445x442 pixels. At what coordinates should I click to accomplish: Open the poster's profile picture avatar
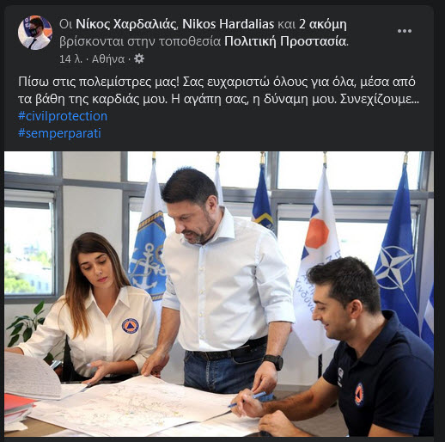(35, 33)
